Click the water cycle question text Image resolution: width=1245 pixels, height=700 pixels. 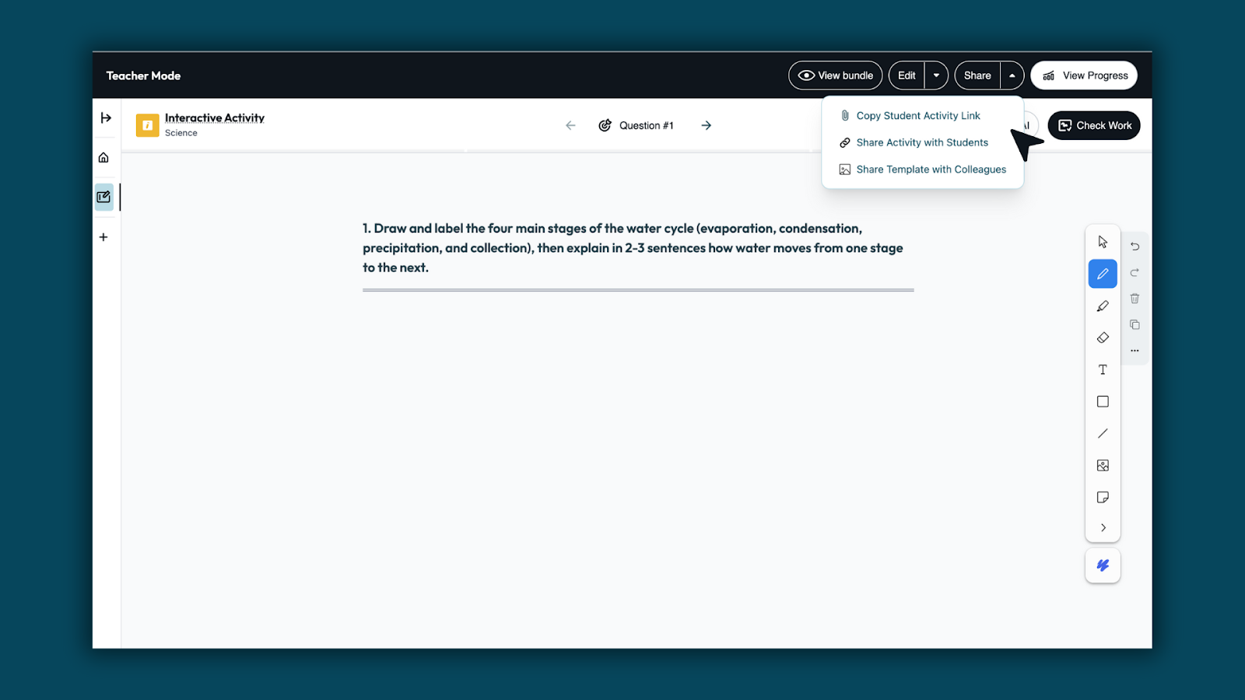pyautogui.click(x=633, y=248)
